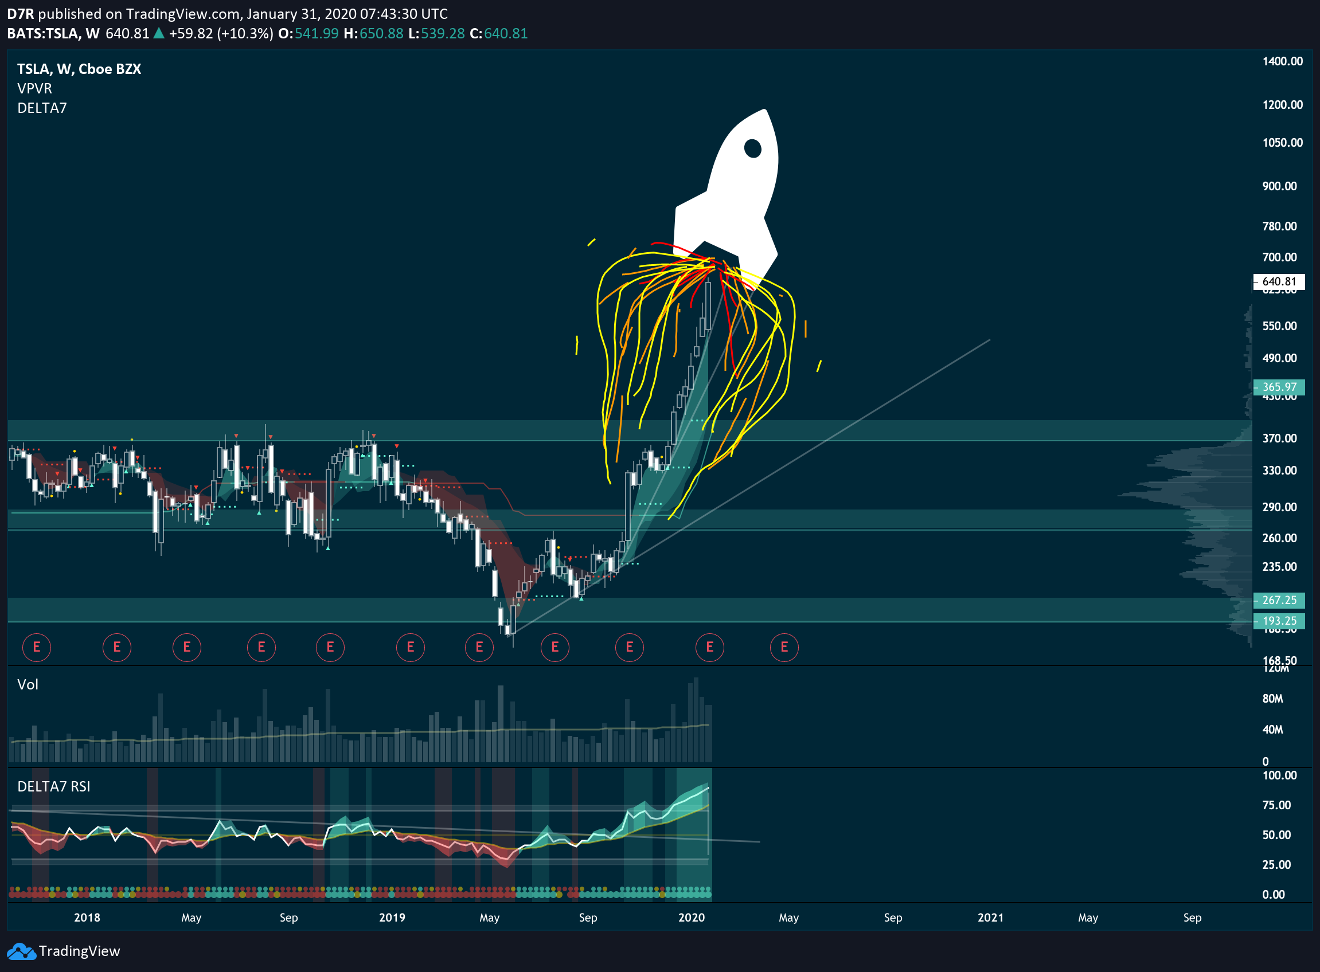Open the earnings E marker directly above the 2020 label
This screenshot has width=1320, height=972.
[x=709, y=647]
